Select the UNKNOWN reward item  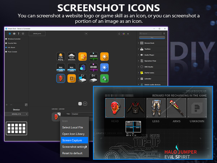click(x=197, y=108)
